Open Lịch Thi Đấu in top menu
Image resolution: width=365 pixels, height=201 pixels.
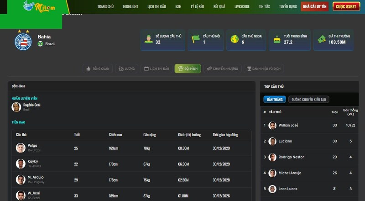pyautogui.click(x=156, y=6)
